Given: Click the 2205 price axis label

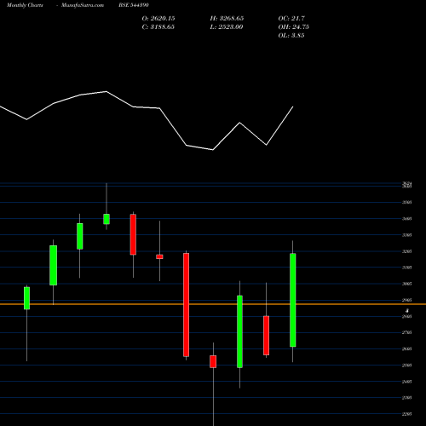Looking at the screenshot, I should (407, 414).
